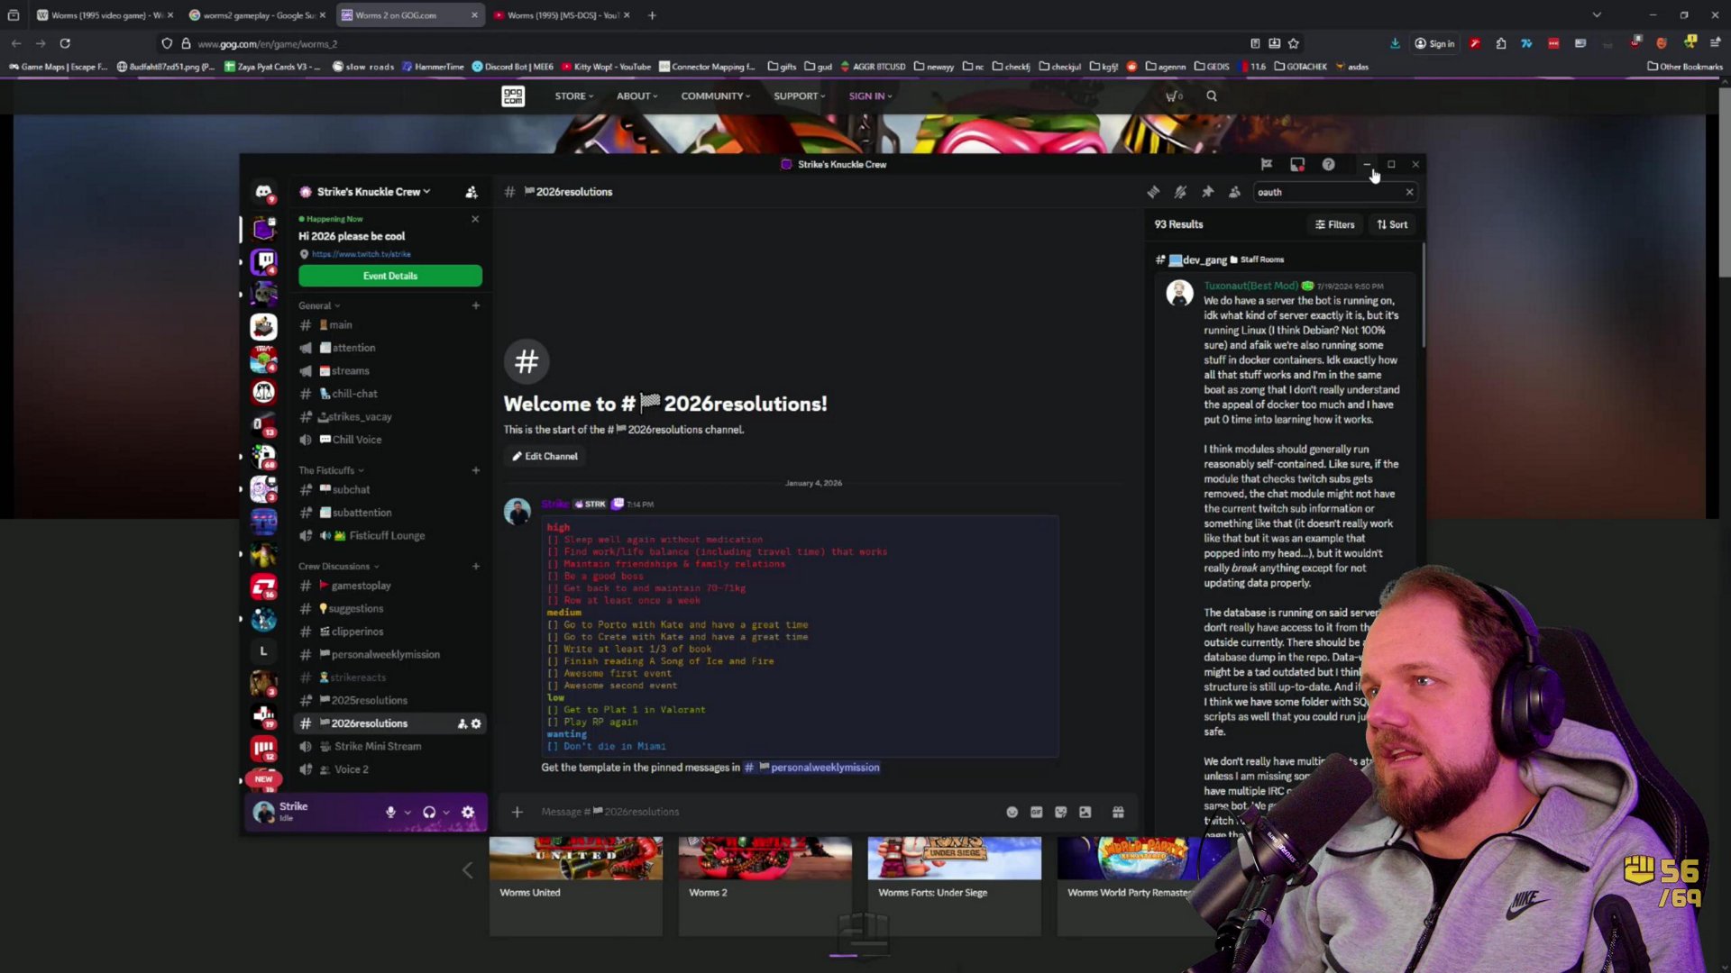Open edit channel gear for 2026resolutions
This screenshot has height=973, width=1731.
pyautogui.click(x=476, y=723)
